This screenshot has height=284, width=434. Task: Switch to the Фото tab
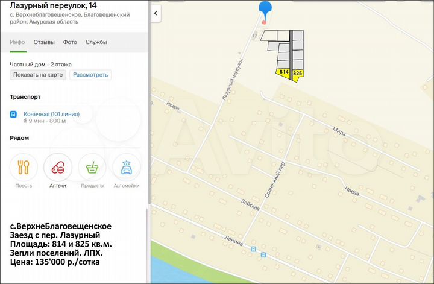pos(70,42)
